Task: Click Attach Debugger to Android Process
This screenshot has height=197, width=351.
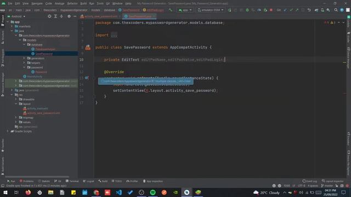Action: click(x=265, y=10)
